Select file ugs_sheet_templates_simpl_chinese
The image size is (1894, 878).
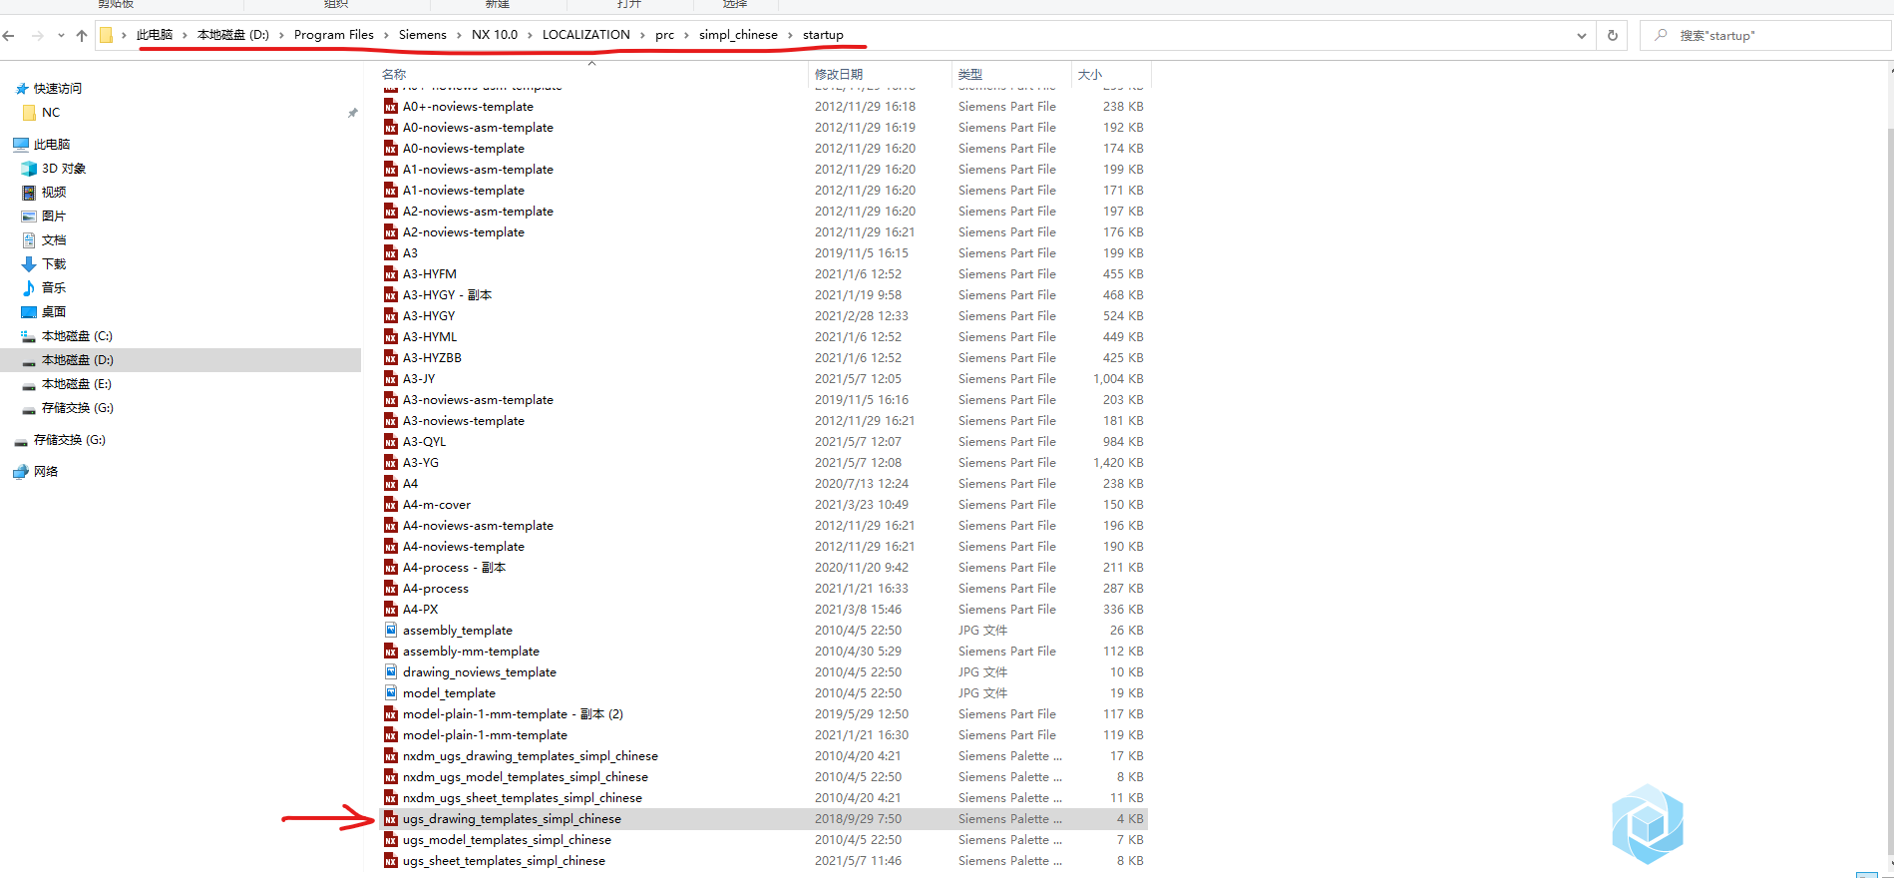[504, 861]
